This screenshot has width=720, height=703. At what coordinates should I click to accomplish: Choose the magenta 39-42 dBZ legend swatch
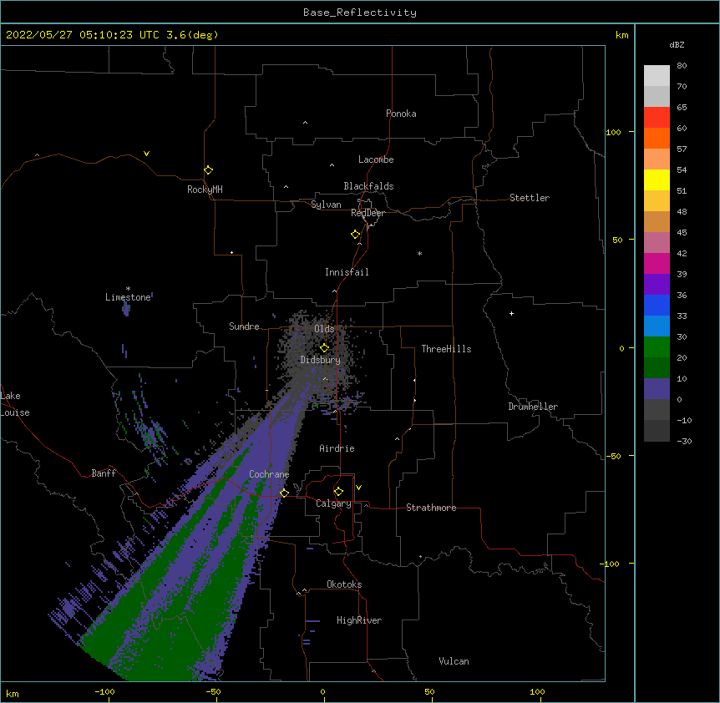pos(657,263)
